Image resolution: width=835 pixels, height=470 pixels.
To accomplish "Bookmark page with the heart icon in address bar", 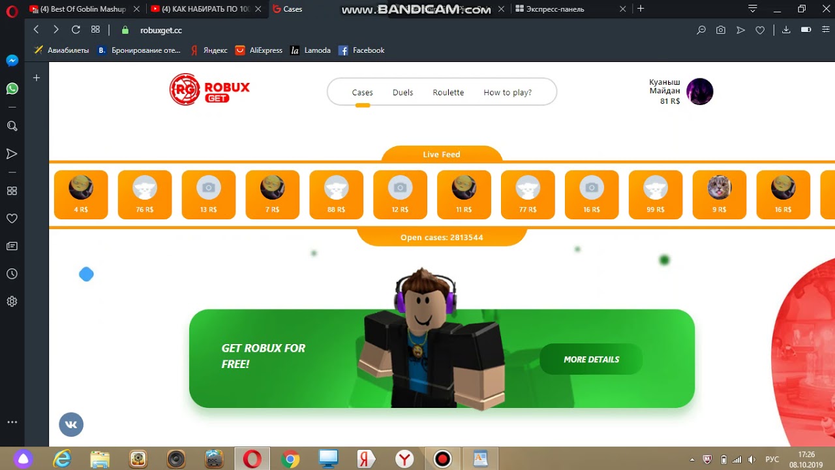I will click(x=760, y=30).
